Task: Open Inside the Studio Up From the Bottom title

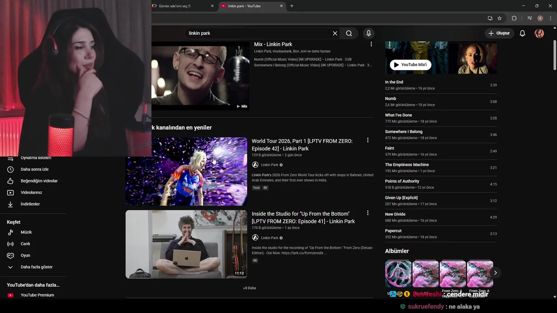Action: point(303,218)
